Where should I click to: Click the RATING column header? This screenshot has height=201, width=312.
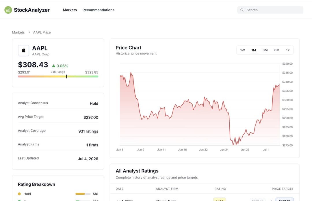tap(220, 189)
